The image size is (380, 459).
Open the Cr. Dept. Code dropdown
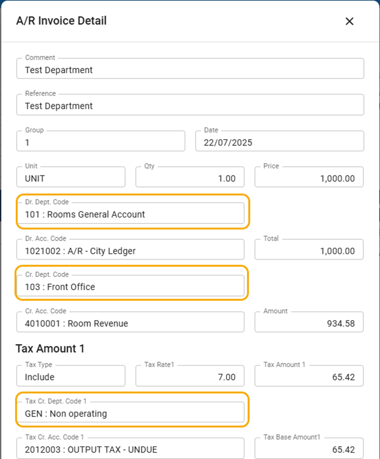pyautogui.click(x=130, y=287)
